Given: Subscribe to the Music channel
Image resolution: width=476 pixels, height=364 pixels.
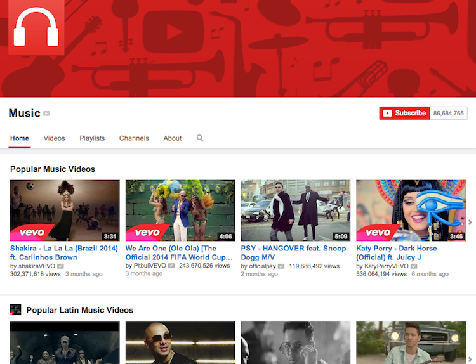Looking at the screenshot, I should click(x=404, y=113).
